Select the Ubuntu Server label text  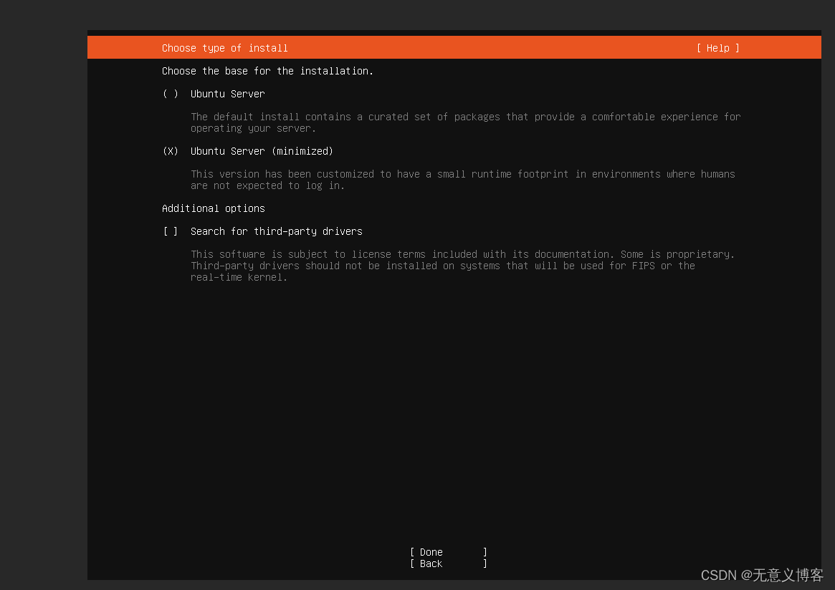[227, 94]
